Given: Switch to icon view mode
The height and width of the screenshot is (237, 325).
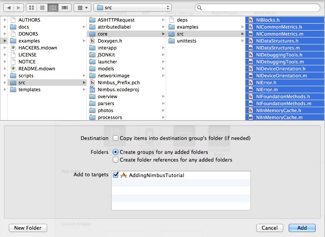Looking at the screenshot, I should coord(31,8).
